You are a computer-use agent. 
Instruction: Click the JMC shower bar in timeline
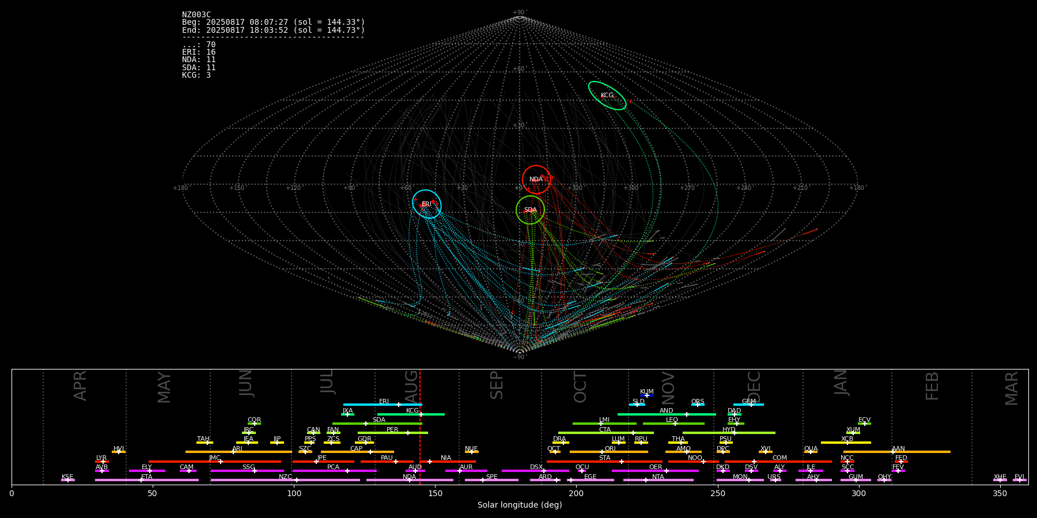pyautogui.click(x=215, y=462)
